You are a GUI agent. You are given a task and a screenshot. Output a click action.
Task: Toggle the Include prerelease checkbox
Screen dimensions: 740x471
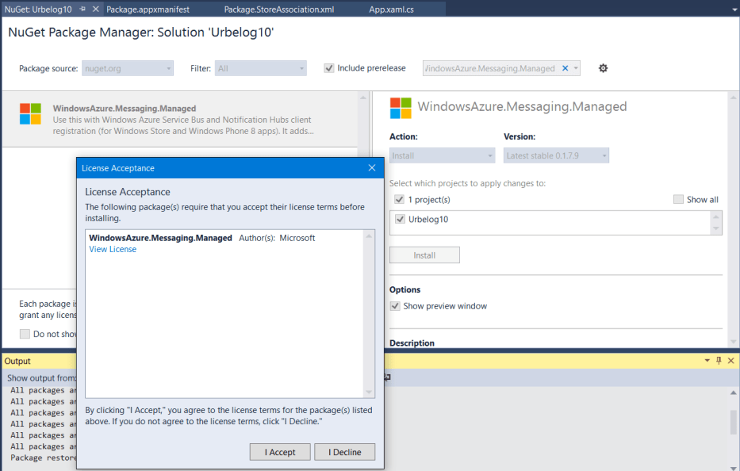tap(329, 68)
